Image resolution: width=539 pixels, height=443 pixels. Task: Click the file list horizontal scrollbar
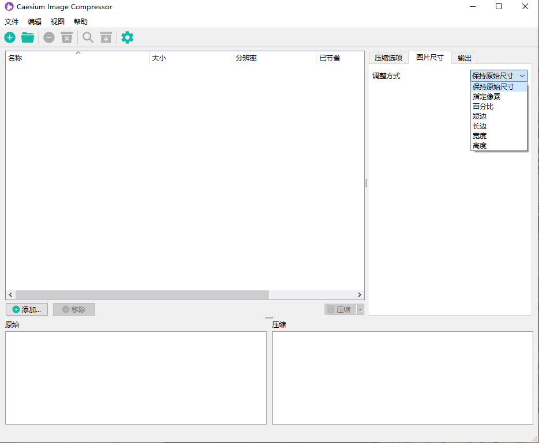coord(142,294)
